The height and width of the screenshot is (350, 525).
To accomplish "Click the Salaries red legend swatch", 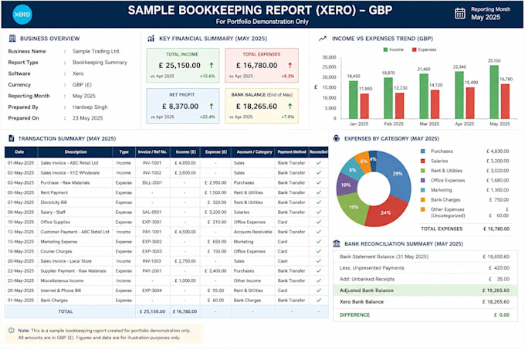I will [x=423, y=161].
